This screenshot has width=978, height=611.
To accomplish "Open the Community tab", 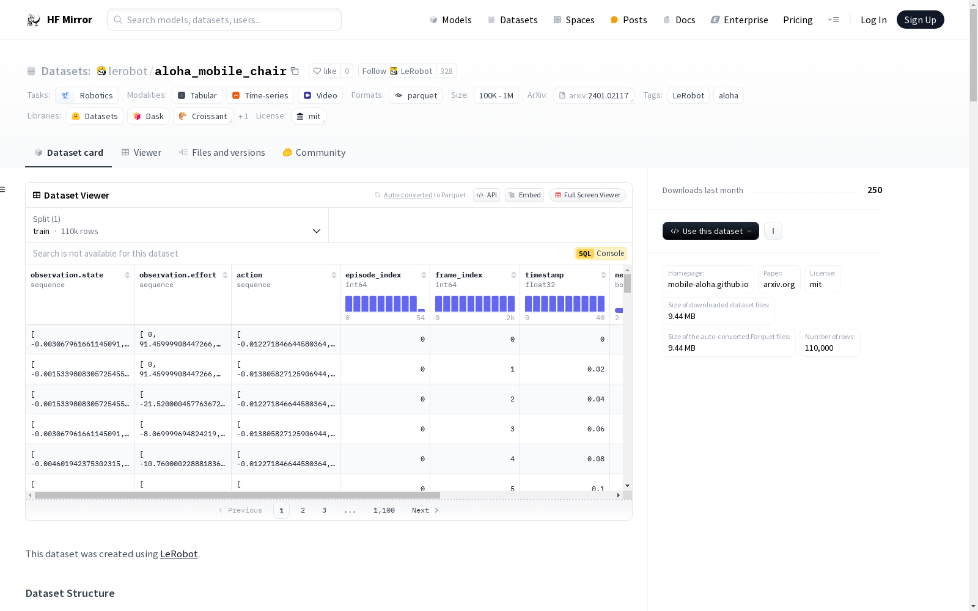I will click(314, 153).
